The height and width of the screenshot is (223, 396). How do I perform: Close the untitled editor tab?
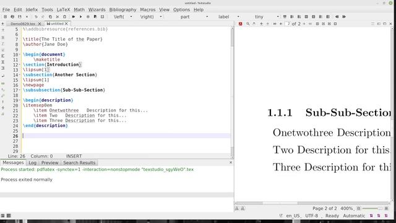click(x=66, y=24)
